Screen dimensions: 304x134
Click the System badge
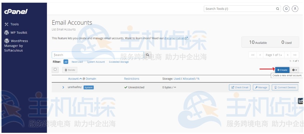point(88,87)
